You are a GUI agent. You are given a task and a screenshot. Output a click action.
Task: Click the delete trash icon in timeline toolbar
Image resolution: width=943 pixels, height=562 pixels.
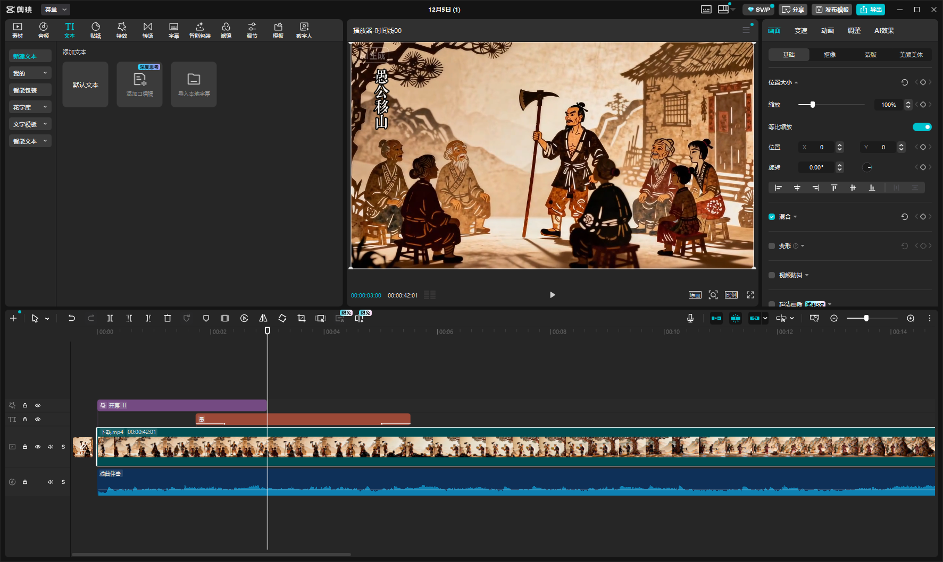[168, 318]
